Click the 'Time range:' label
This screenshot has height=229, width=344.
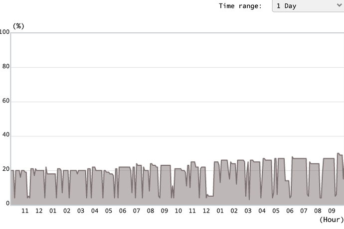[x=240, y=6]
